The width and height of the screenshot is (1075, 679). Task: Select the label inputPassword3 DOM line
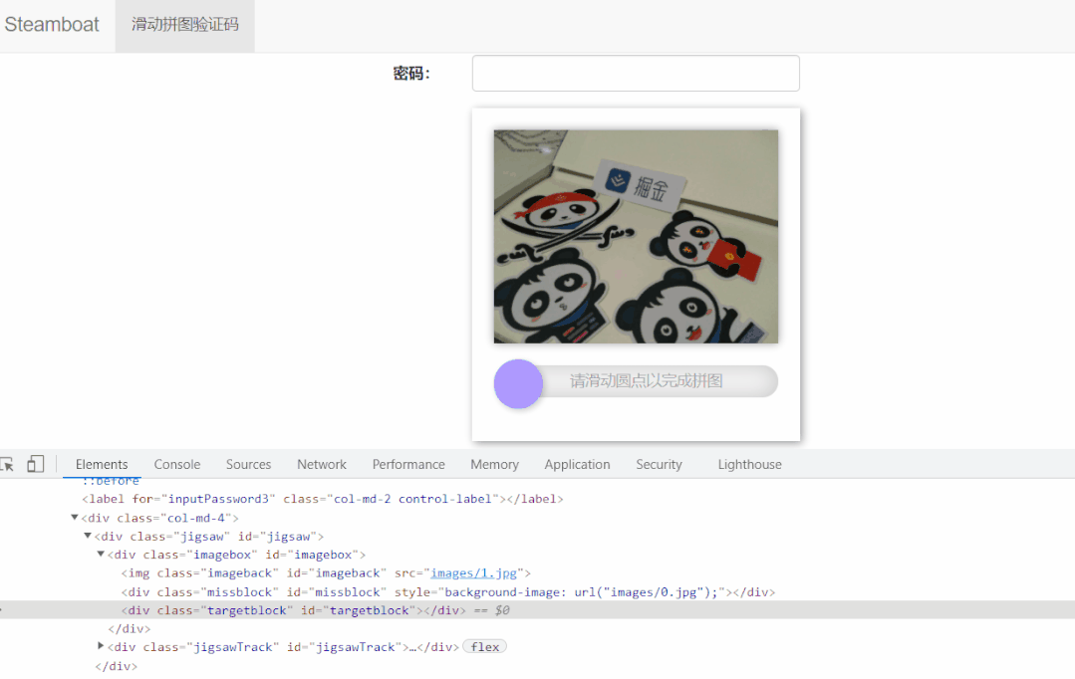322,499
